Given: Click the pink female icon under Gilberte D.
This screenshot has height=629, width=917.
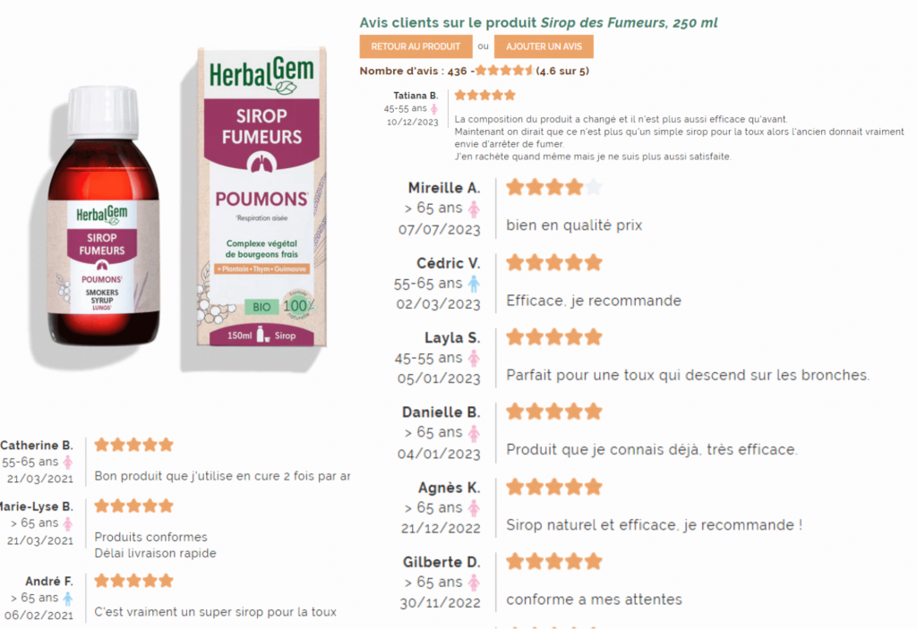Looking at the screenshot, I should click(x=475, y=582).
